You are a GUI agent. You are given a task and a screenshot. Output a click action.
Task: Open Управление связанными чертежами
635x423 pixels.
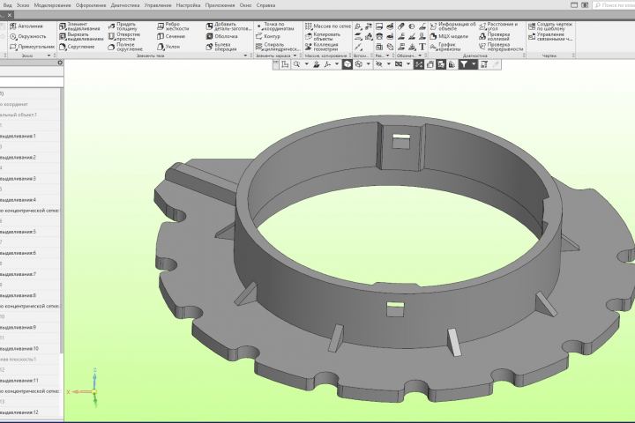tap(550, 37)
